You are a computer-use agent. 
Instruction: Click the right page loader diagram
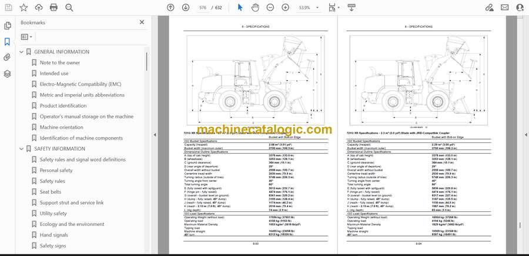(418, 79)
